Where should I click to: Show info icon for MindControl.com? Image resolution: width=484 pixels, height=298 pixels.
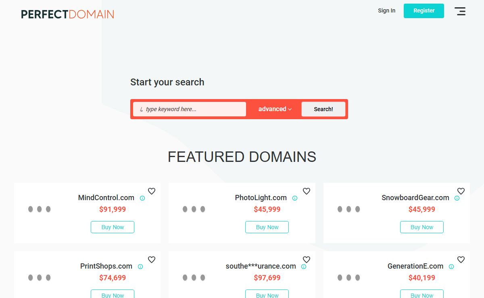[x=142, y=198]
